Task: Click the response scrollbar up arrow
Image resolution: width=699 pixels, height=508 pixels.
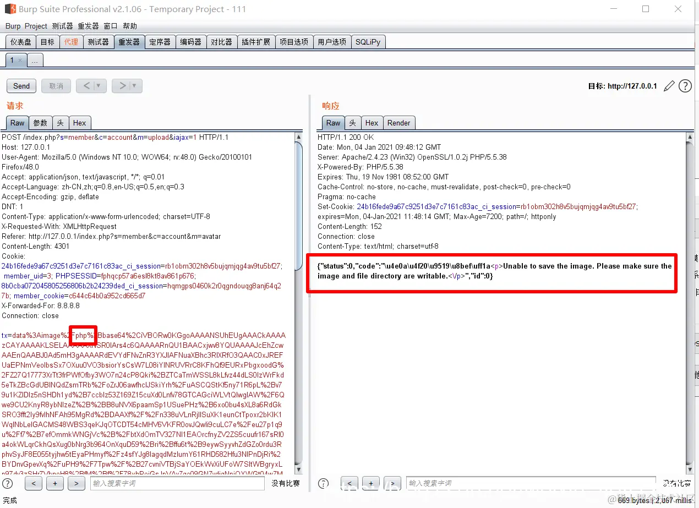Action: coord(690,136)
